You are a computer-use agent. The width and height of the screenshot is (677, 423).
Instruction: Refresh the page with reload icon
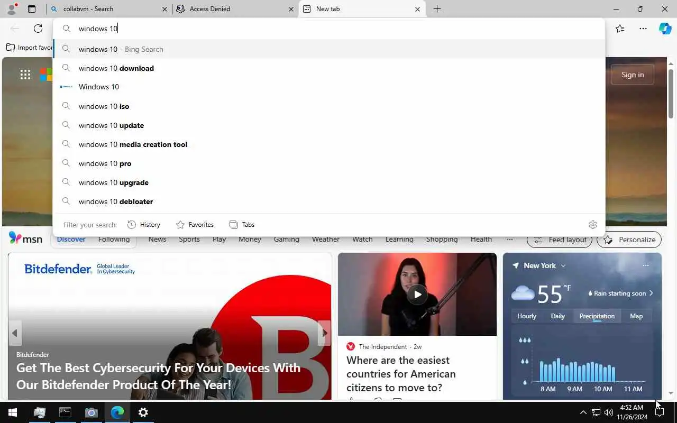tap(38, 29)
